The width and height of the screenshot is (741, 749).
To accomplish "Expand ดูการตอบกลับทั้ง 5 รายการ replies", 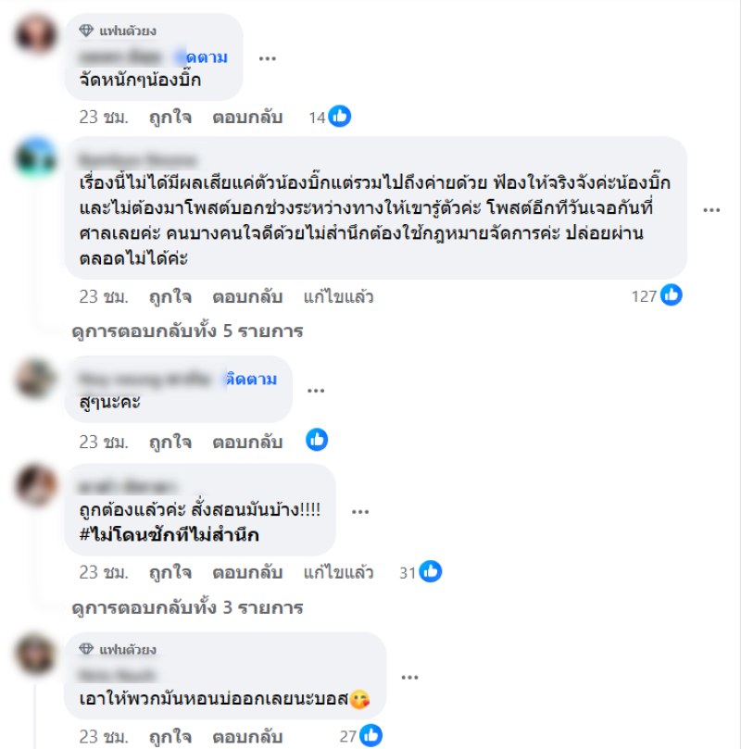I will tap(187, 331).
